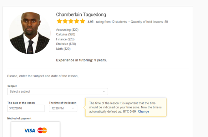Click the Statistics ($20) subject entry
This screenshot has width=208, height=137.
coord(66,44)
